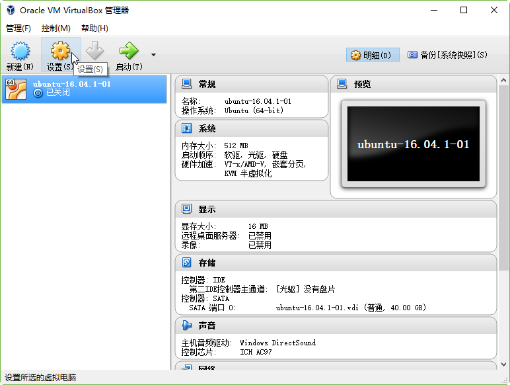510x385 pixels.
Task: Click the [光驱] 没有盘片 optical drive entry
Action: click(x=305, y=289)
